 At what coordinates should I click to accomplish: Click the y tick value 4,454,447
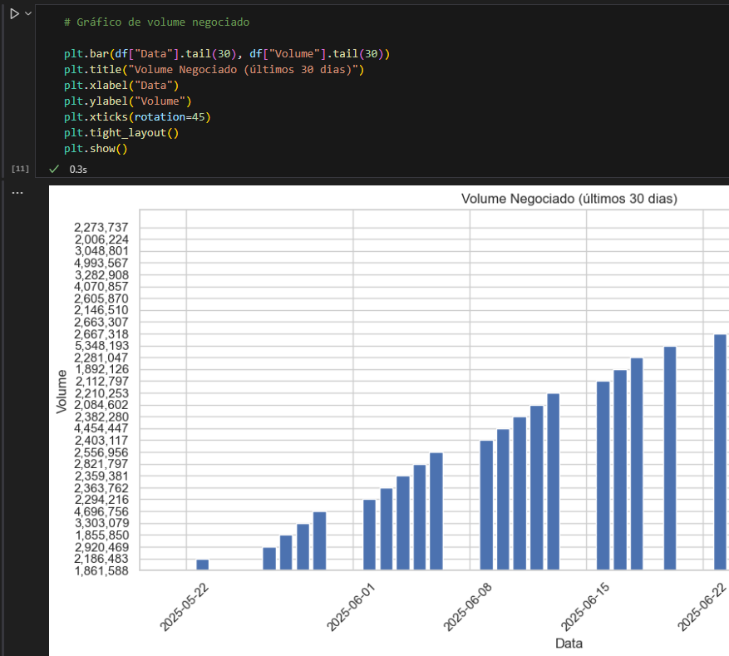point(101,429)
